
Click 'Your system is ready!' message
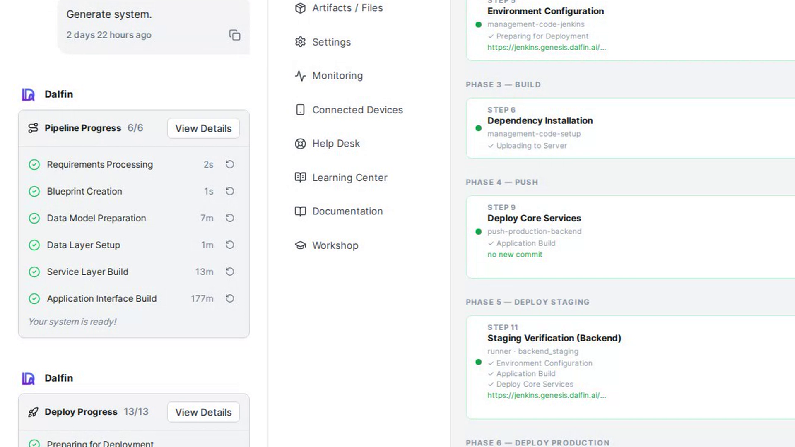pos(72,322)
